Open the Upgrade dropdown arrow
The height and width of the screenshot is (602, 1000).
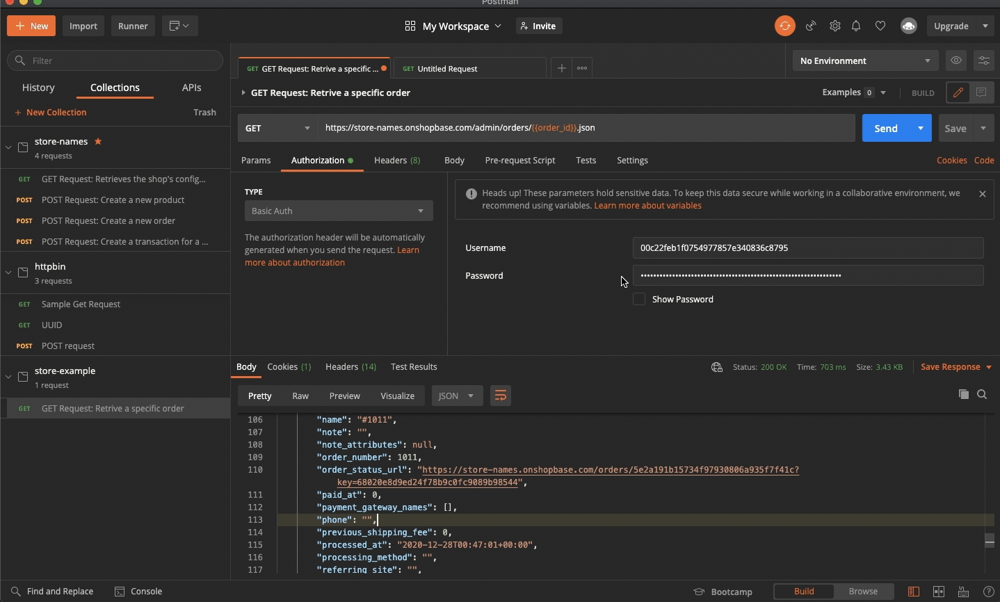coord(985,26)
